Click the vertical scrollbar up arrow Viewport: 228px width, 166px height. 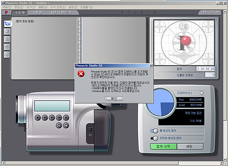tap(225, 12)
